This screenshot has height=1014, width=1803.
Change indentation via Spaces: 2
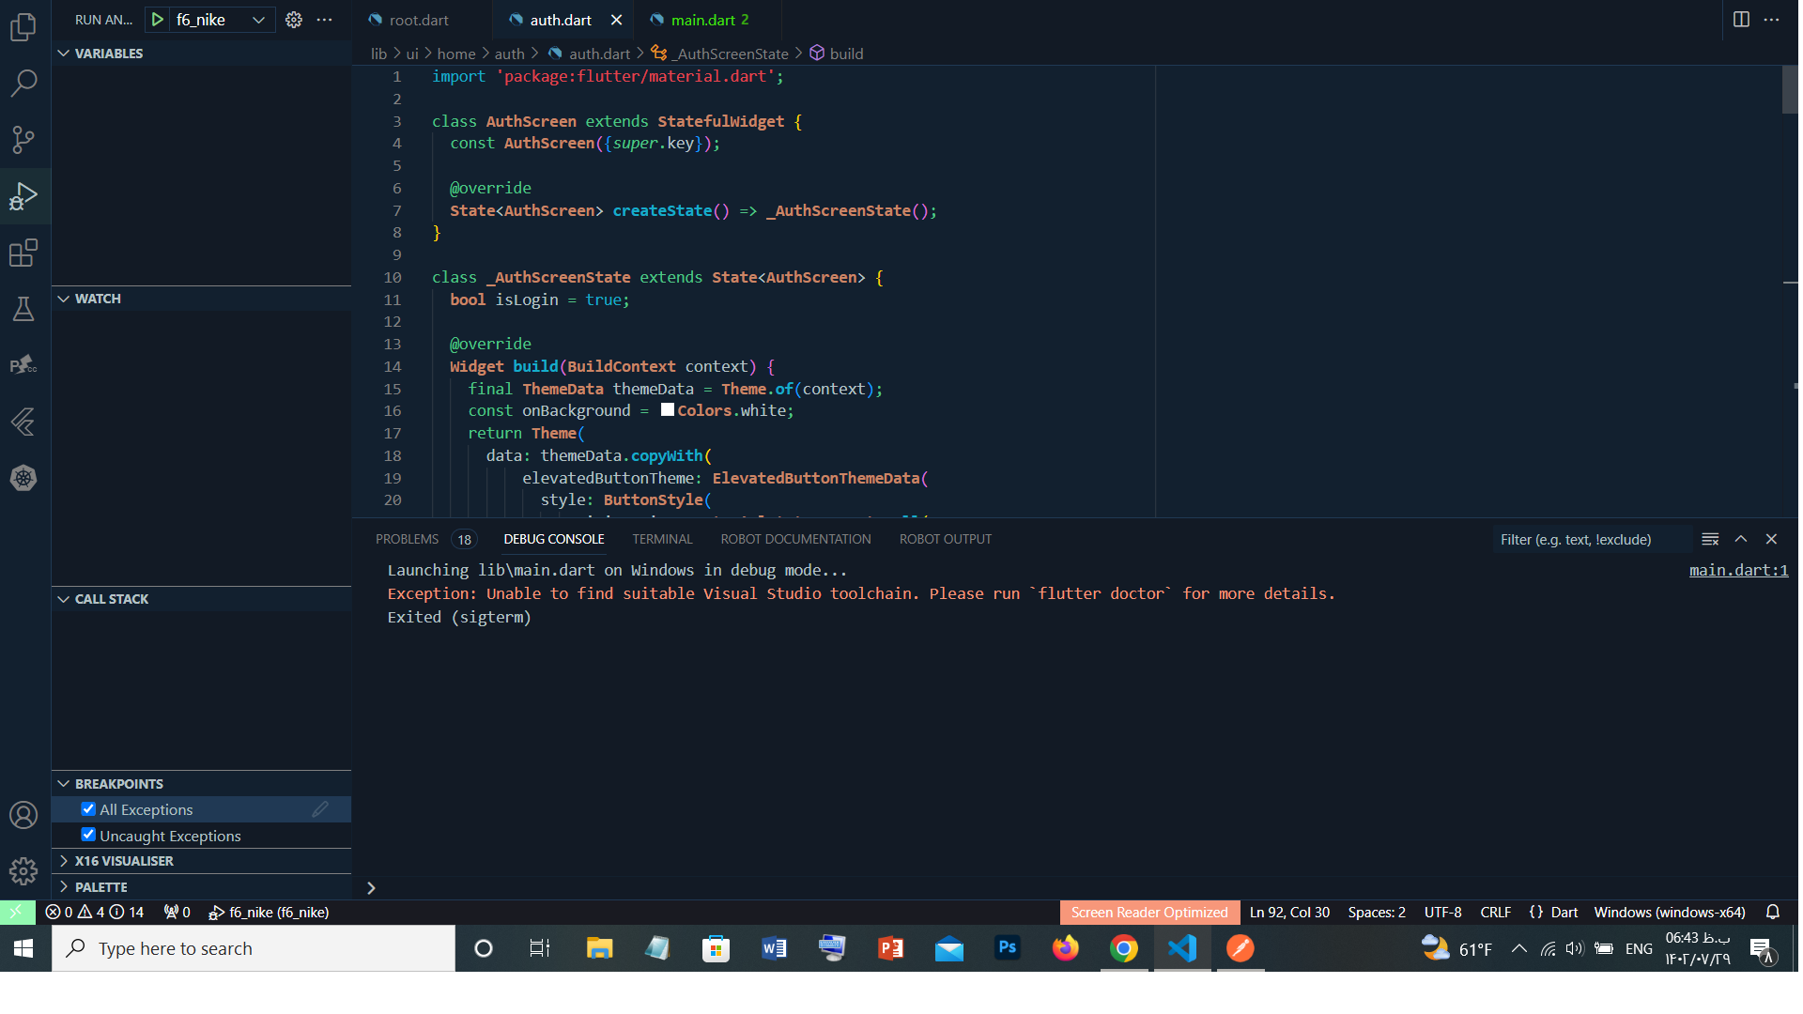pos(1377,913)
